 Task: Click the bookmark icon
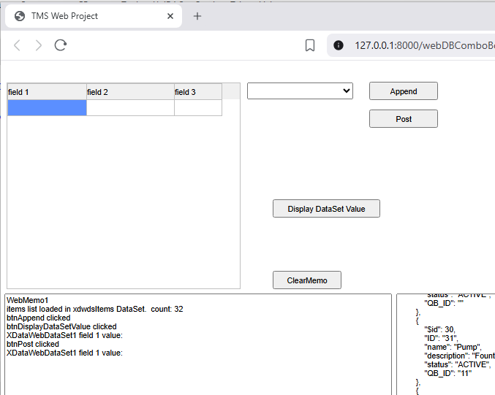coord(310,45)
